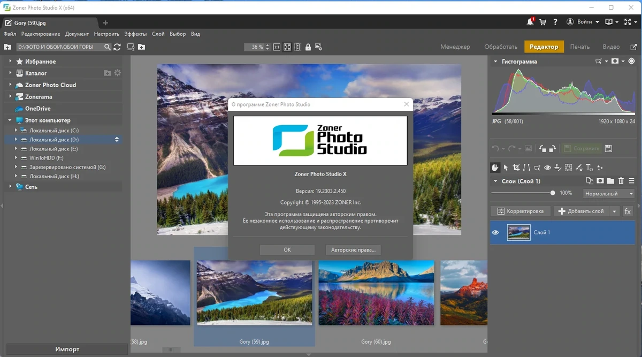This screenshot has width=642, height=357.
Task: Rotate image right icon
Action: [x=553, y=148]
